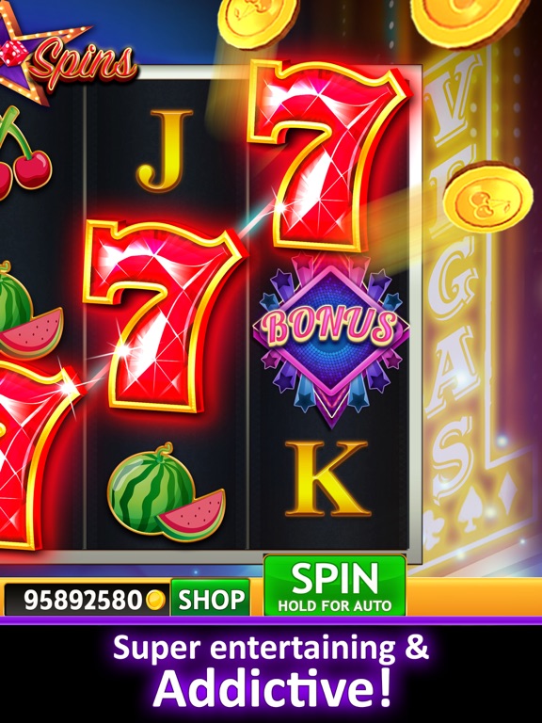Tap the BONUS diamond symbol
The width and height of the screenshot is (542, 723).
click(x=331, y=340)
